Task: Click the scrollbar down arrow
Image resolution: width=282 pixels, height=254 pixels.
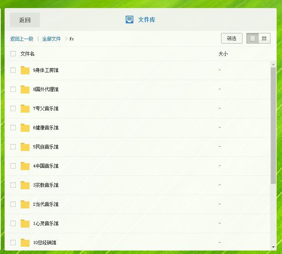Action: click(x=273, y=247)
